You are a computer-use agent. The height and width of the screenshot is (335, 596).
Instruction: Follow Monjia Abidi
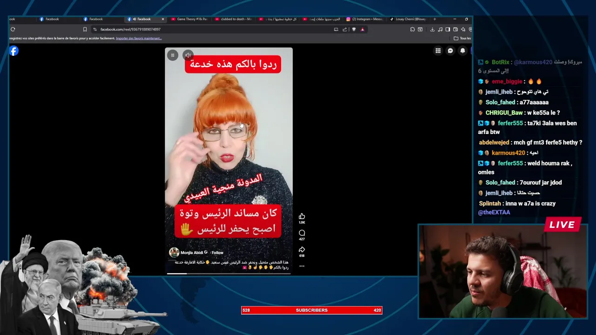(x=217, y=253)
